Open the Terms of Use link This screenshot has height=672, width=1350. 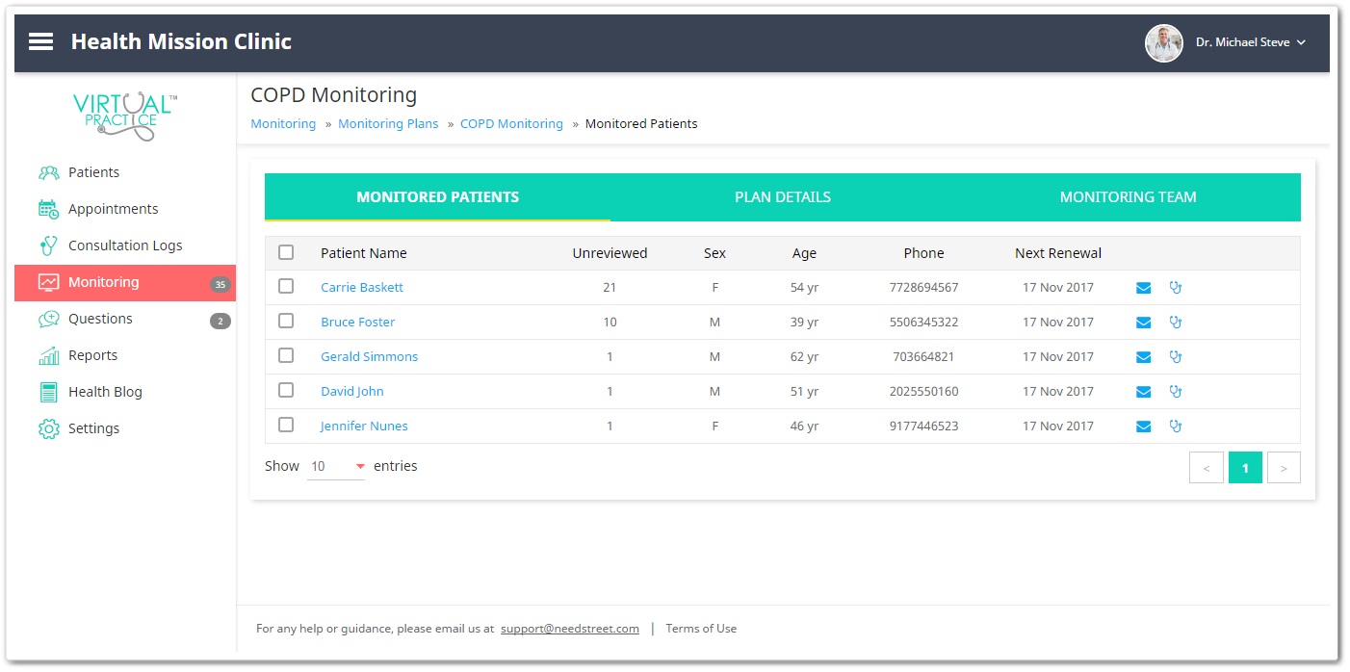coord(701,629)
